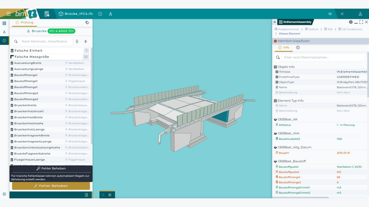369x207 pixels.
Task: Select the AusruestungLaenge row
Action: (50, 69)
